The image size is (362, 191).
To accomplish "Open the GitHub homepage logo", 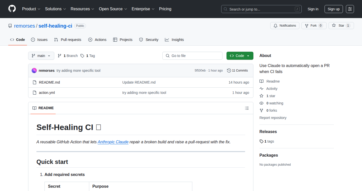I will tap(12, 9).
